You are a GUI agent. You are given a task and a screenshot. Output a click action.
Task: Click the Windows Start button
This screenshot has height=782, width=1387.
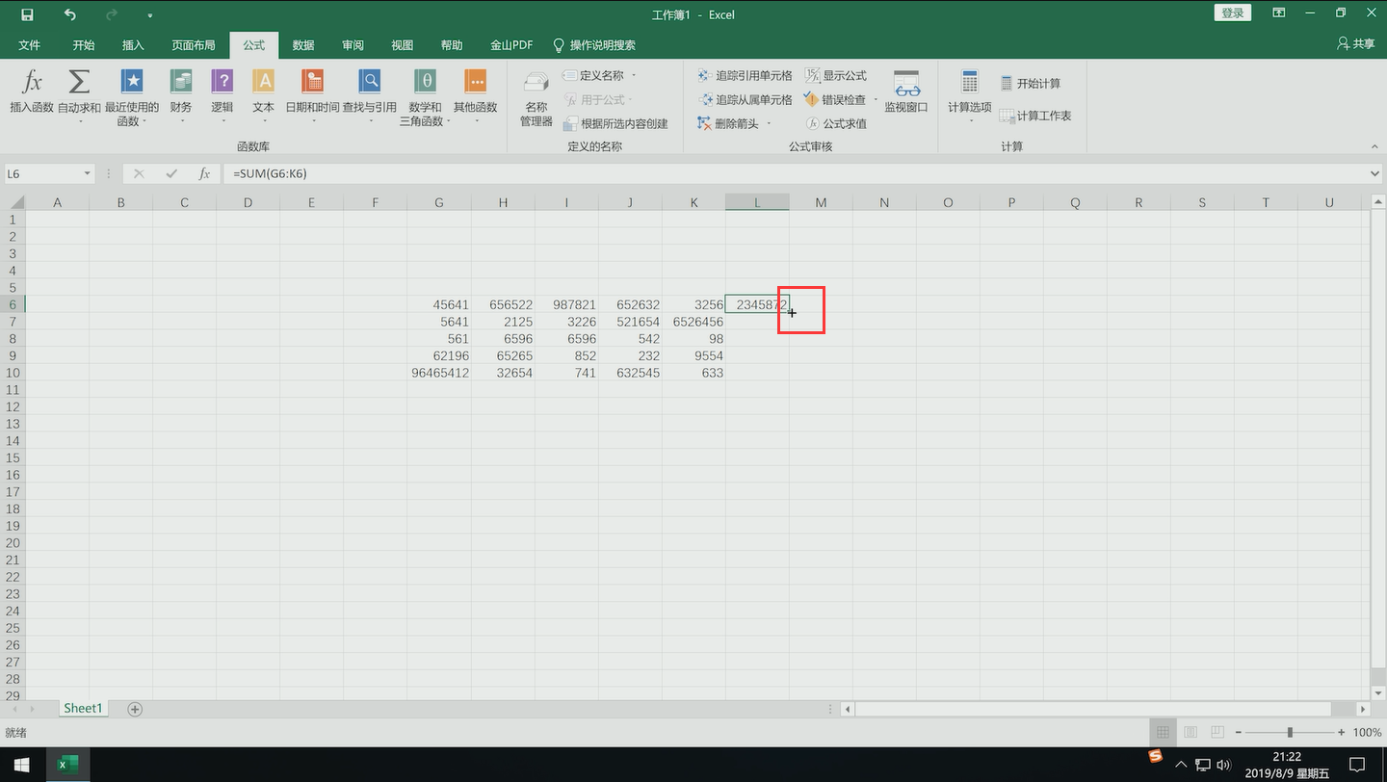(21, 765)
